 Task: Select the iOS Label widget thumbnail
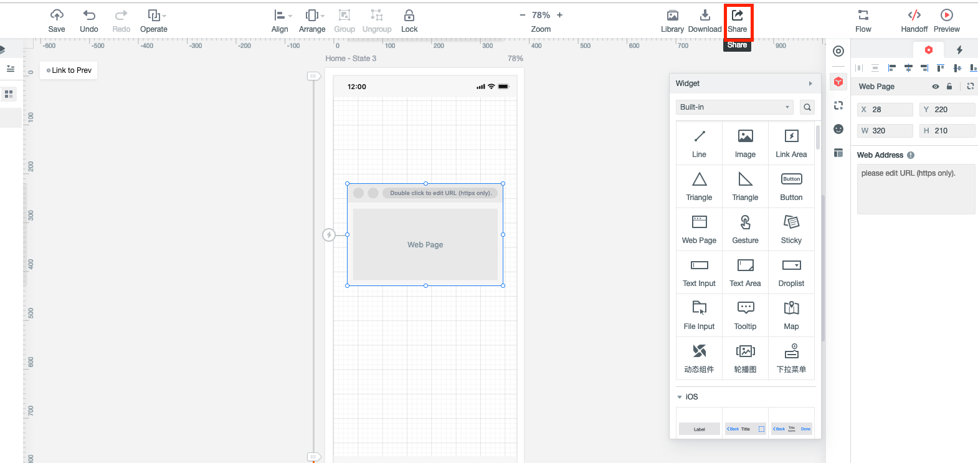tap(700, 429)
